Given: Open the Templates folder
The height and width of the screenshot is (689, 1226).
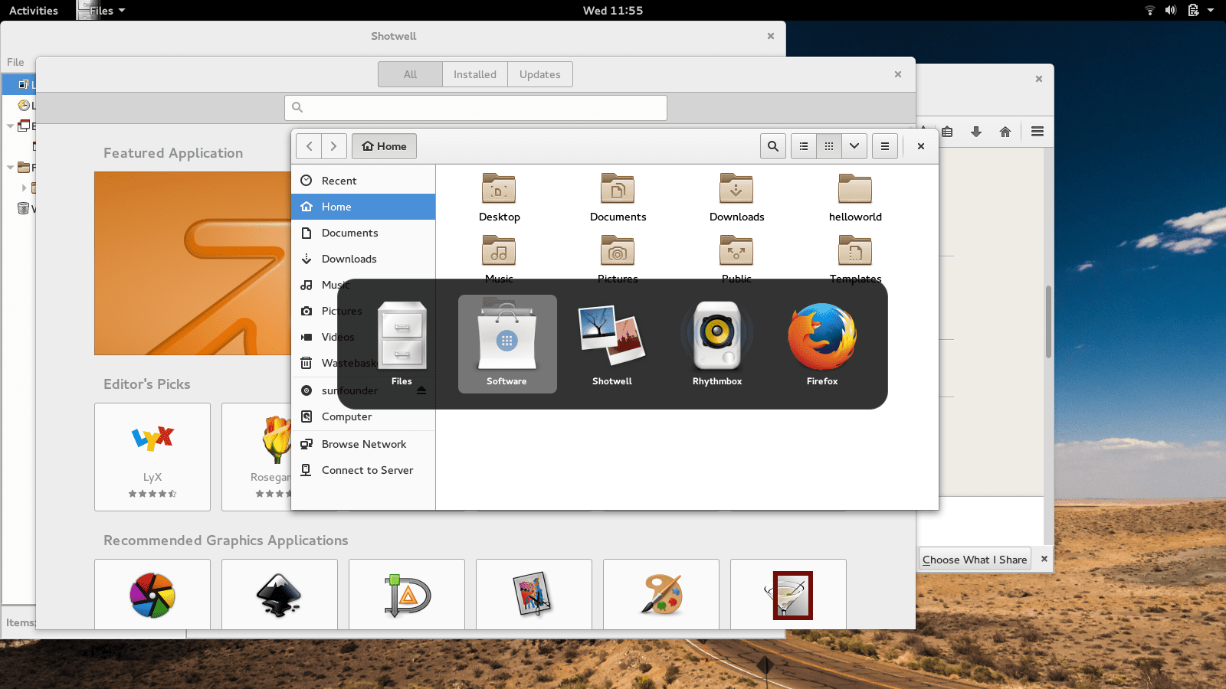Looking at the screenshot, I should [x=855, y=258].
